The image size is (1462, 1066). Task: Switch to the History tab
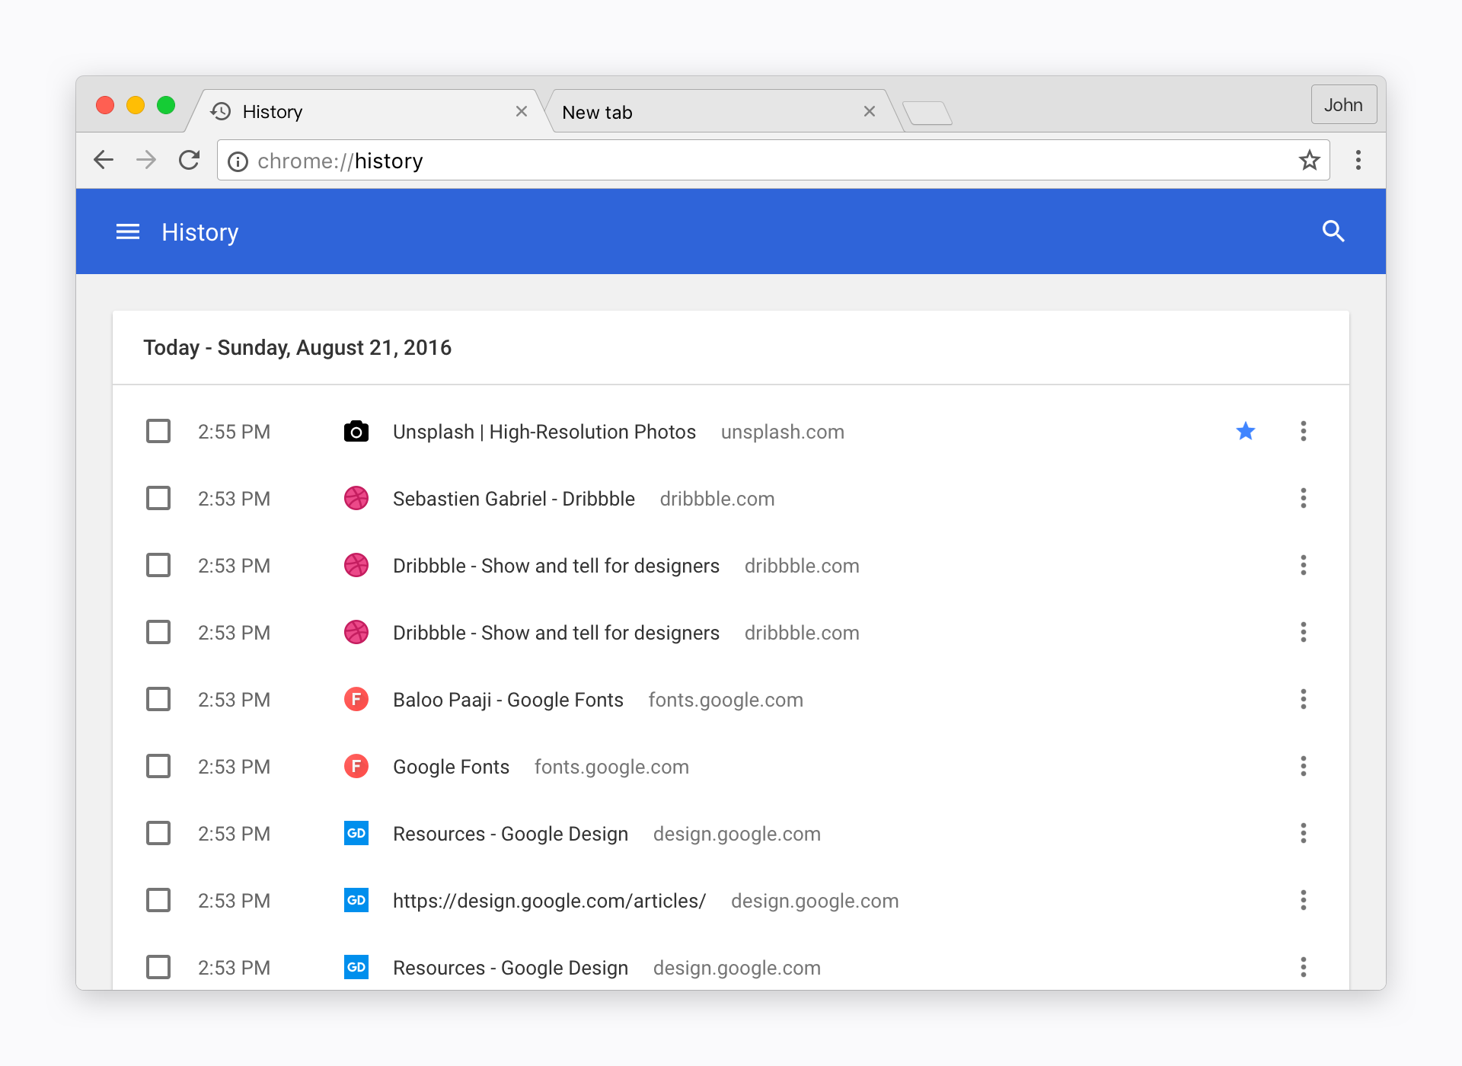coord(365,111)
